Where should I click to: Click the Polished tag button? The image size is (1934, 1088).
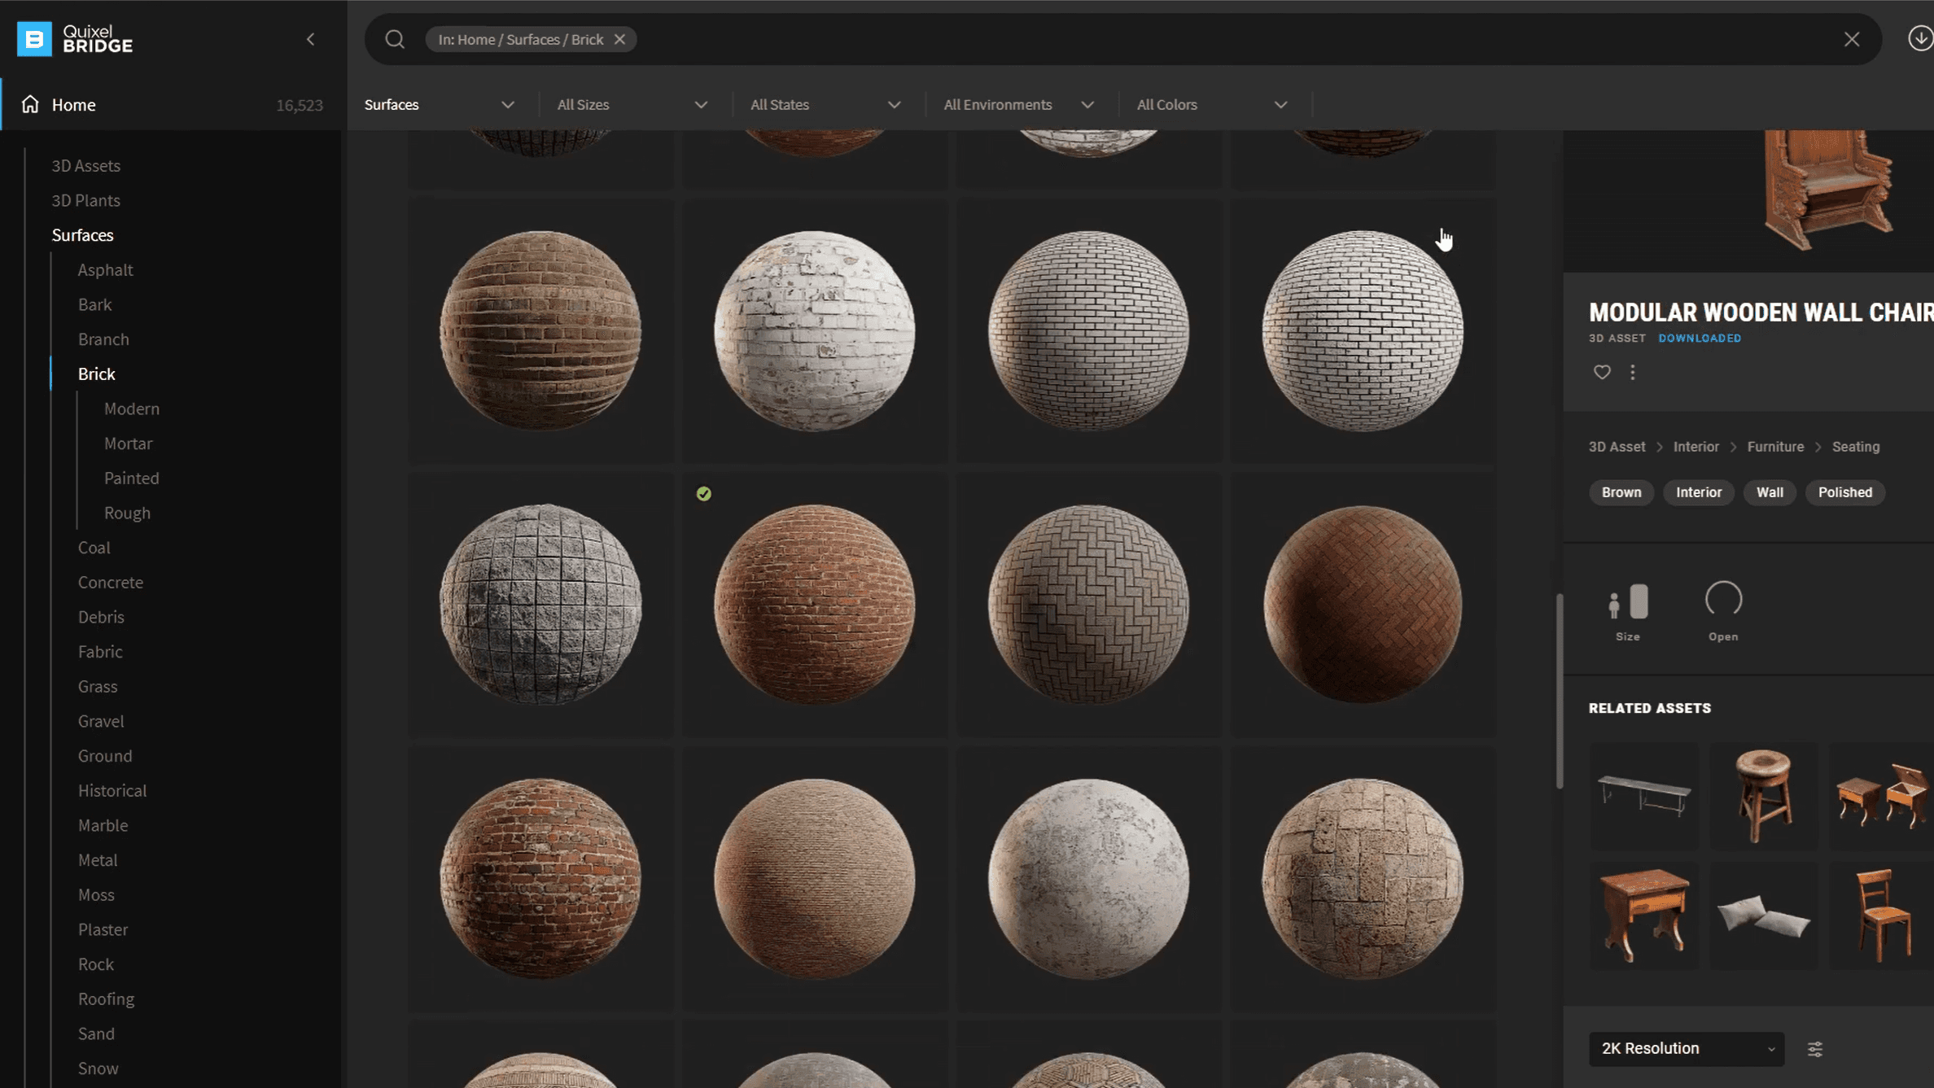coord(1844,492)
